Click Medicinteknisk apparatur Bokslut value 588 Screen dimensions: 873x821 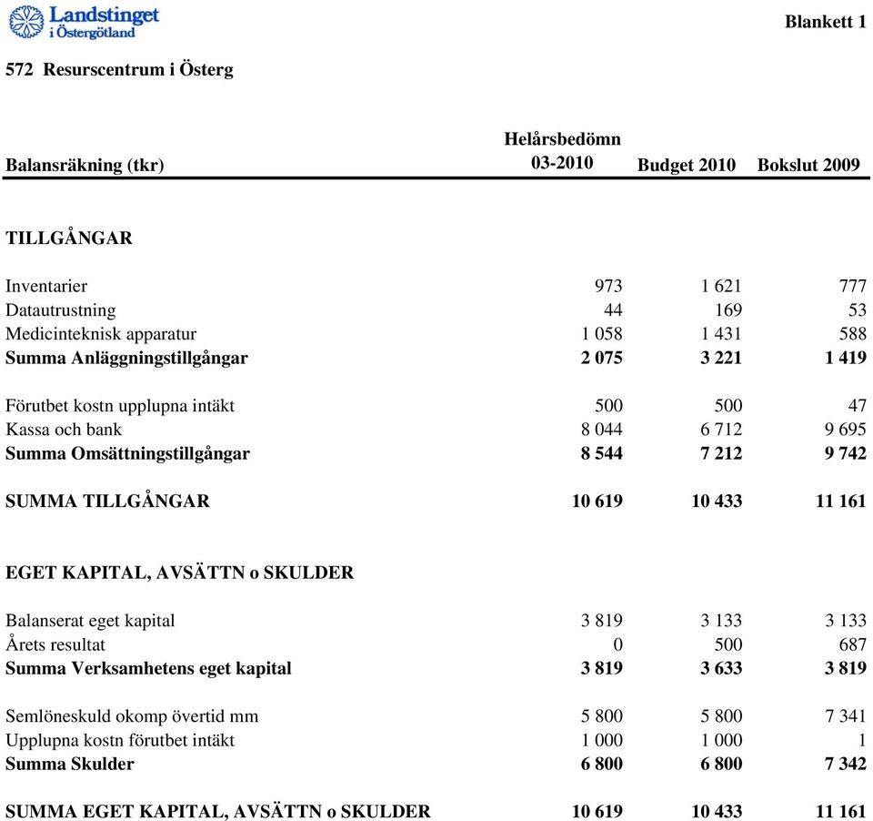point(852,334)
